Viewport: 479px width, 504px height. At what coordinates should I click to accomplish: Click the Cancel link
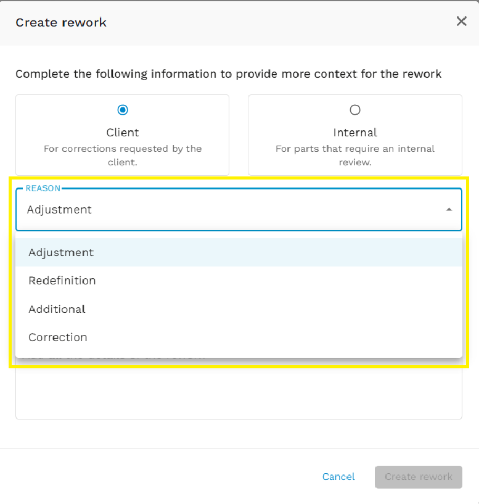pos(338,476)
